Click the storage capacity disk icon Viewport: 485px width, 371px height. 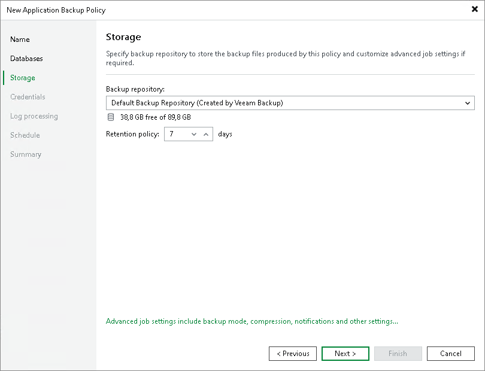[x=111, y=117]
